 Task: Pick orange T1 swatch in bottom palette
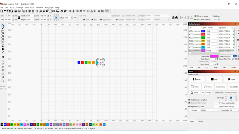(101, 125)
